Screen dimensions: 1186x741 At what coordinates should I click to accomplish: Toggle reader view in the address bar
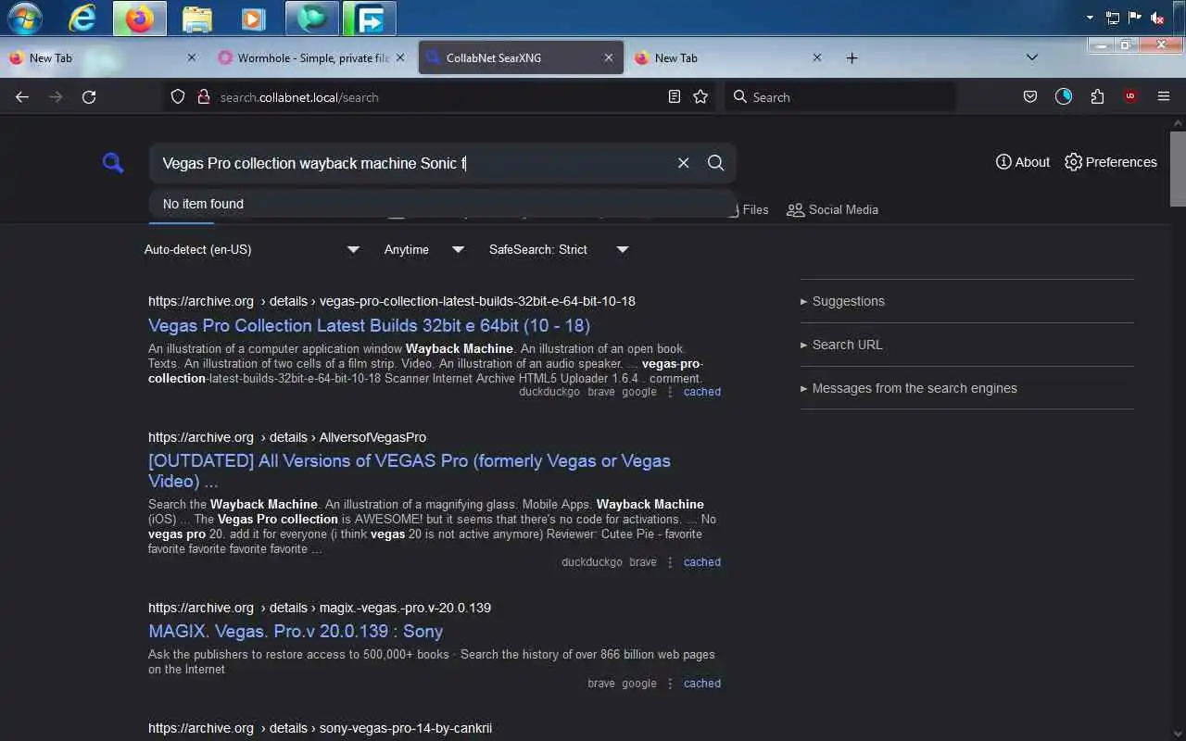675,96
